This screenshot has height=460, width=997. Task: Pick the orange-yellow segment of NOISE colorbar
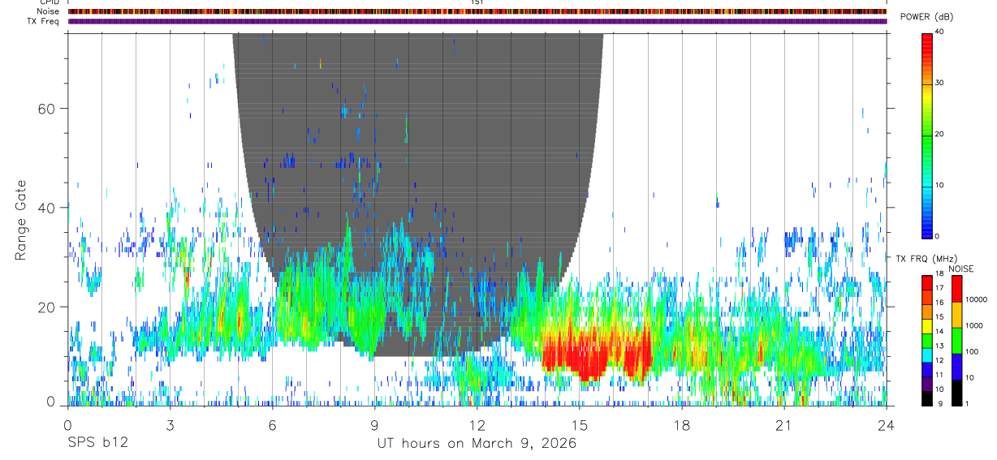pyautogui.click(x=956, y=314)
